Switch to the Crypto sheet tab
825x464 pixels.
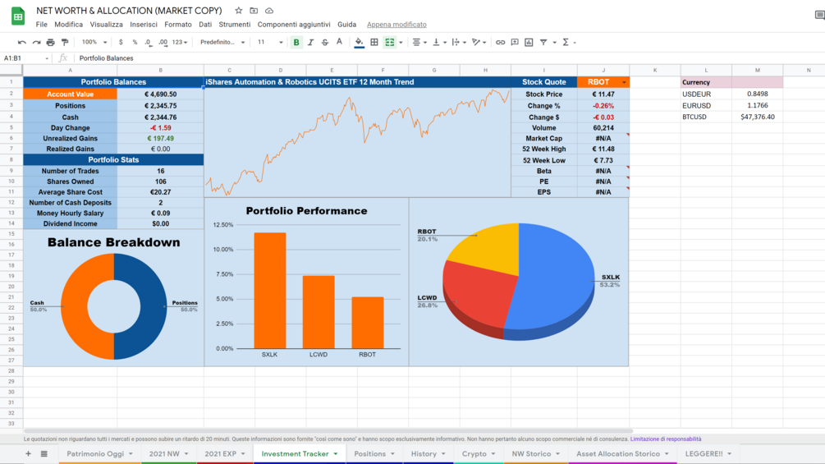click(x=474, y=453)
